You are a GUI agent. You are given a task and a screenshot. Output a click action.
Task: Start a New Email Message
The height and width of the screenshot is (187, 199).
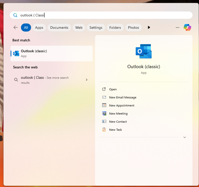coord(123,97)
